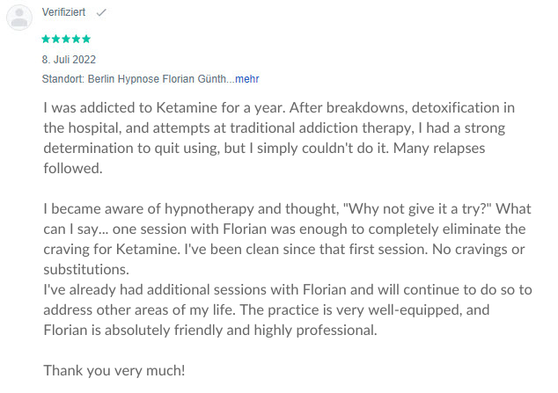Click the Verifiziert label
The height and width of the screenshot is (393, 558).
[x=63, y=12]
